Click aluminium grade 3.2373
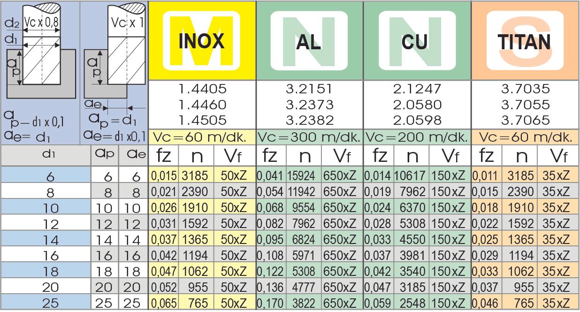 click(309, 104)
